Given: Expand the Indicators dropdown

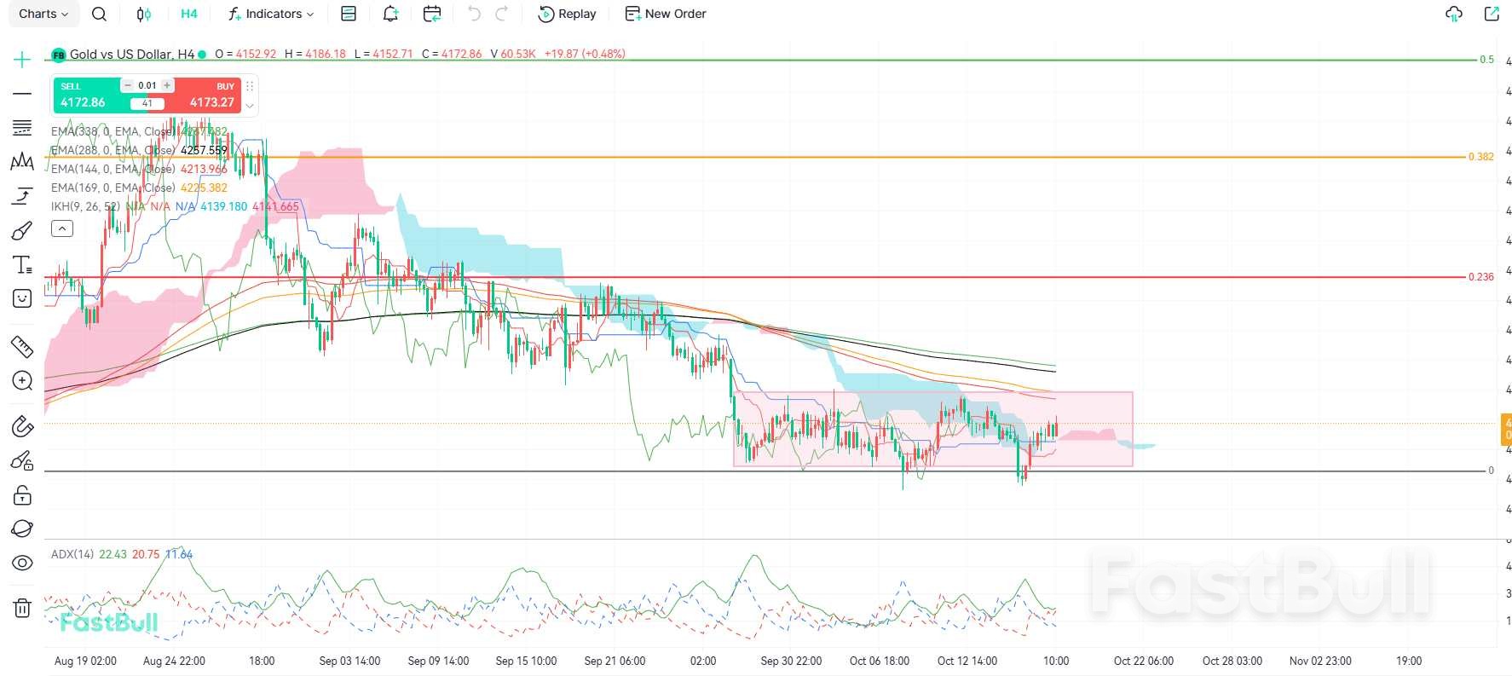Looking at the screenshot, I should pyautogui.click(x=271, y=14).
